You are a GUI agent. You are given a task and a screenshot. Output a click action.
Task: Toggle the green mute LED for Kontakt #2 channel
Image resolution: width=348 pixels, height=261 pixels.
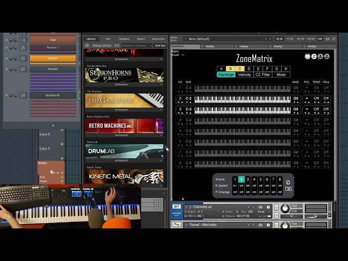click(7, 96)
